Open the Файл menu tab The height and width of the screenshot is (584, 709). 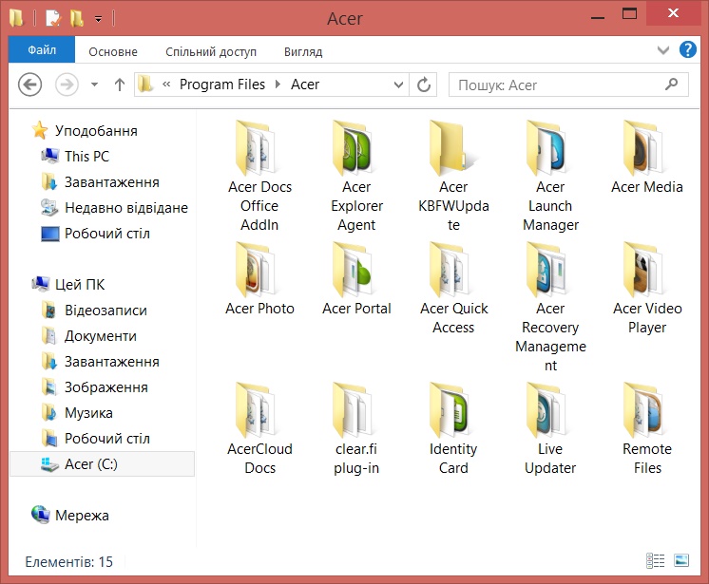(x=42, y=49)
